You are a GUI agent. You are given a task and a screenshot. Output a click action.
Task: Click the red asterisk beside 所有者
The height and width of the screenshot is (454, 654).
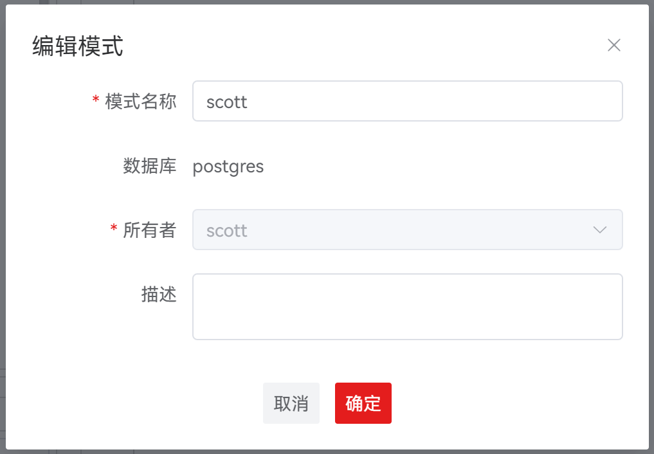pyautogui.click(x=113, y=228)
